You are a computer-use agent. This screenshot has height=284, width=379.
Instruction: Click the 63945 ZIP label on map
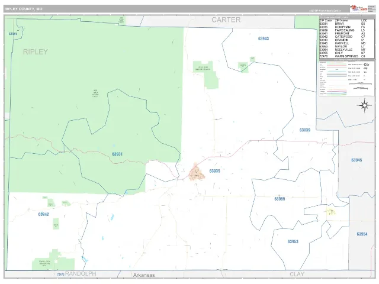pos(356,160)
